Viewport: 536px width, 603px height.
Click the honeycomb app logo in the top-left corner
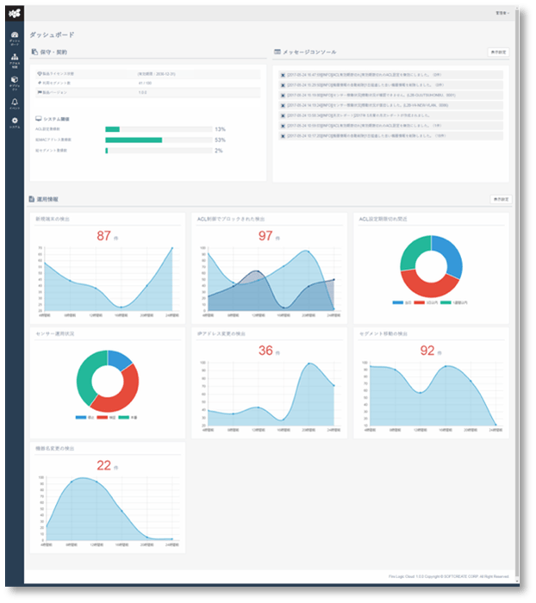click(x=14, y=12)
